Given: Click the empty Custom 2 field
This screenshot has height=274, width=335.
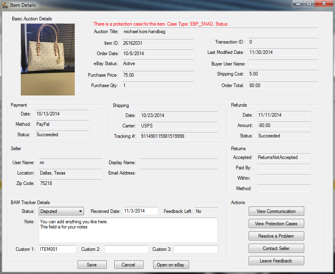Looking at the screenshot, I should 126,249.
